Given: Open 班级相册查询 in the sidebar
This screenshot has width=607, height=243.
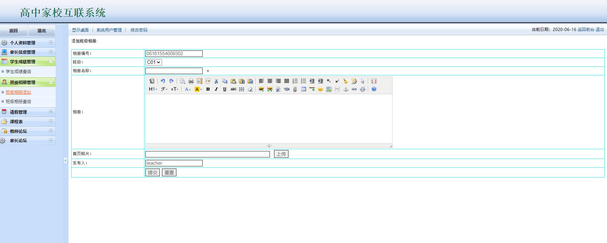Looking at the screenshot, I should click(x=18, y=102).
